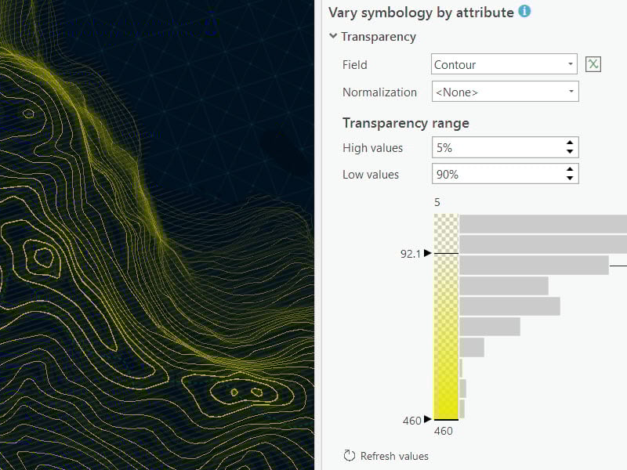
Task: Select the lower histogram handle at 460
Action: click(x=428, y=420)
